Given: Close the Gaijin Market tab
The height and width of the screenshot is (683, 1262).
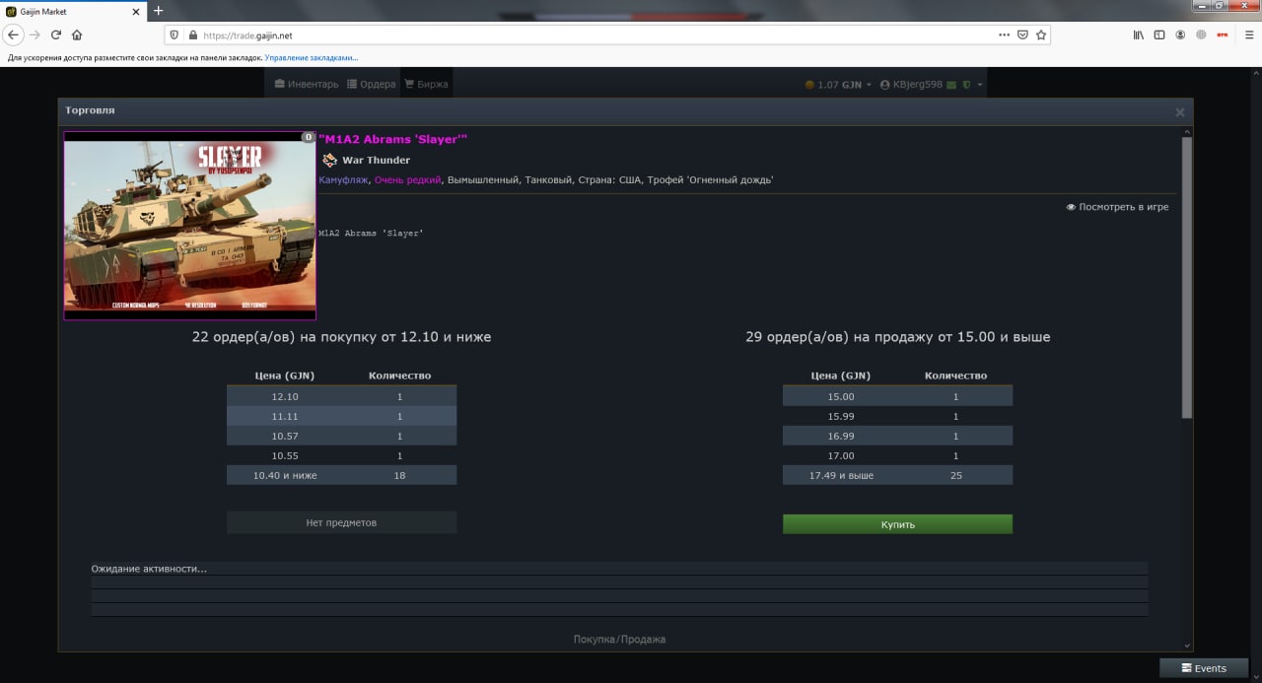Looking at the screenshot, I should 136,12.
